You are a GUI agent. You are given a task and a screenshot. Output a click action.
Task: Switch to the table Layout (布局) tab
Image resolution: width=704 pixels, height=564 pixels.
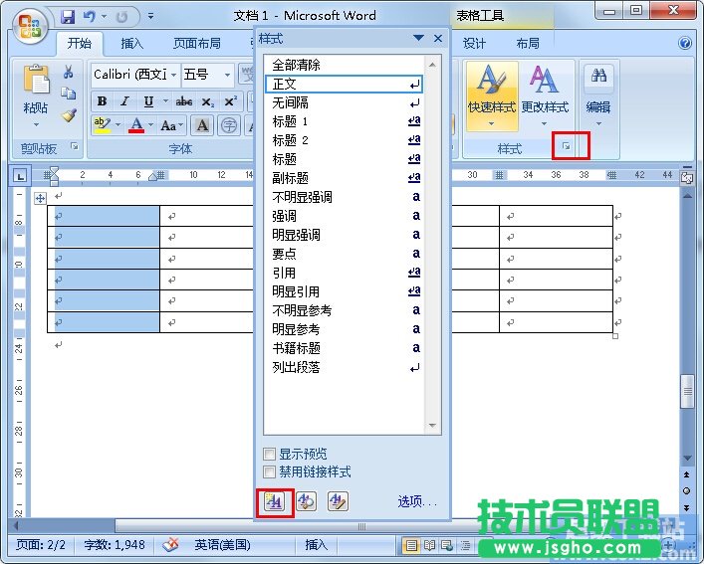click(x=528, y=43)
